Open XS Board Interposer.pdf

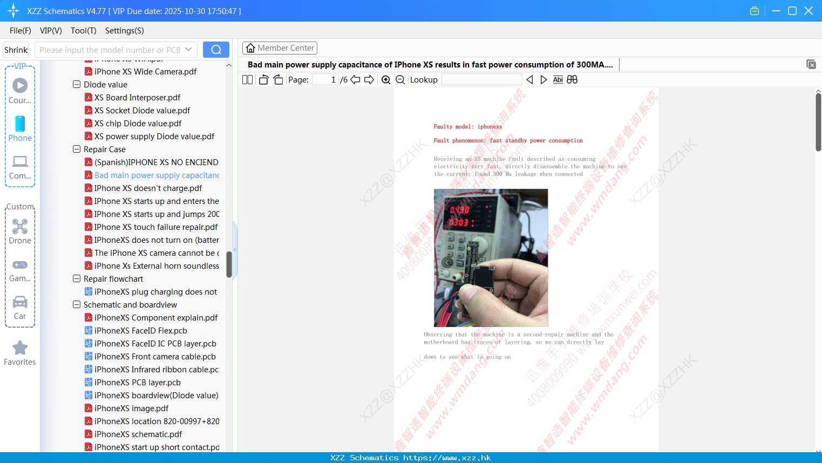coord(133,98)
